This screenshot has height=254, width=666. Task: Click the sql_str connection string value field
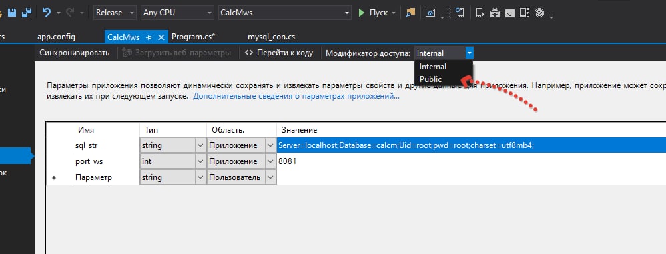point(471,145)
